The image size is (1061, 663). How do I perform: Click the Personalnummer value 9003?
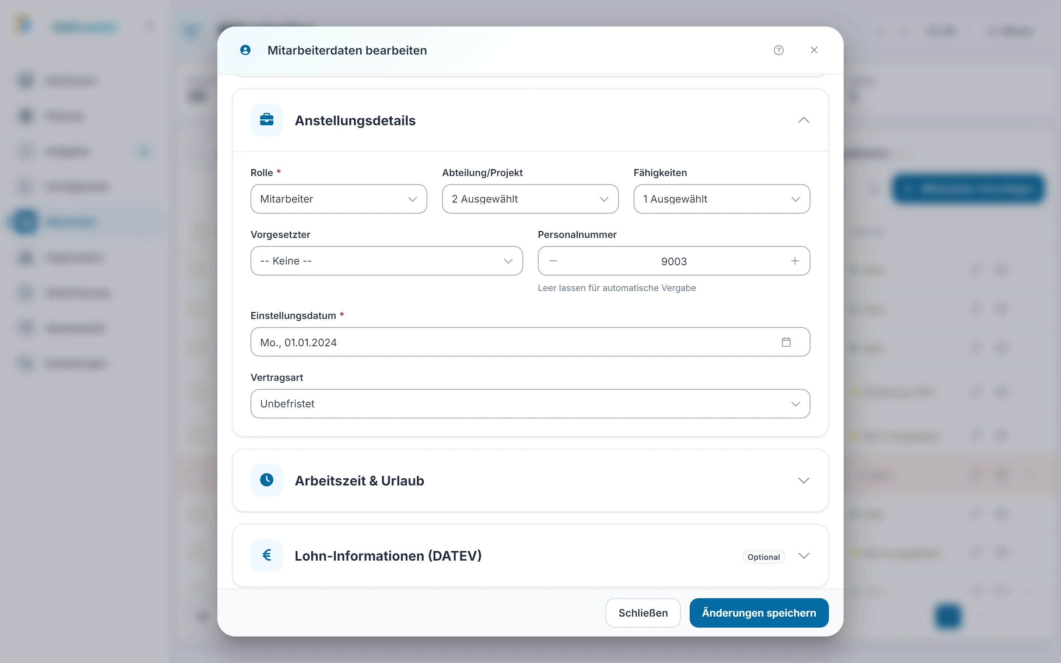(673, 262)
